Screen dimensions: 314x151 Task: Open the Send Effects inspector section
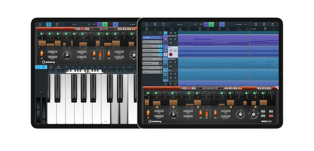(152, 55)
